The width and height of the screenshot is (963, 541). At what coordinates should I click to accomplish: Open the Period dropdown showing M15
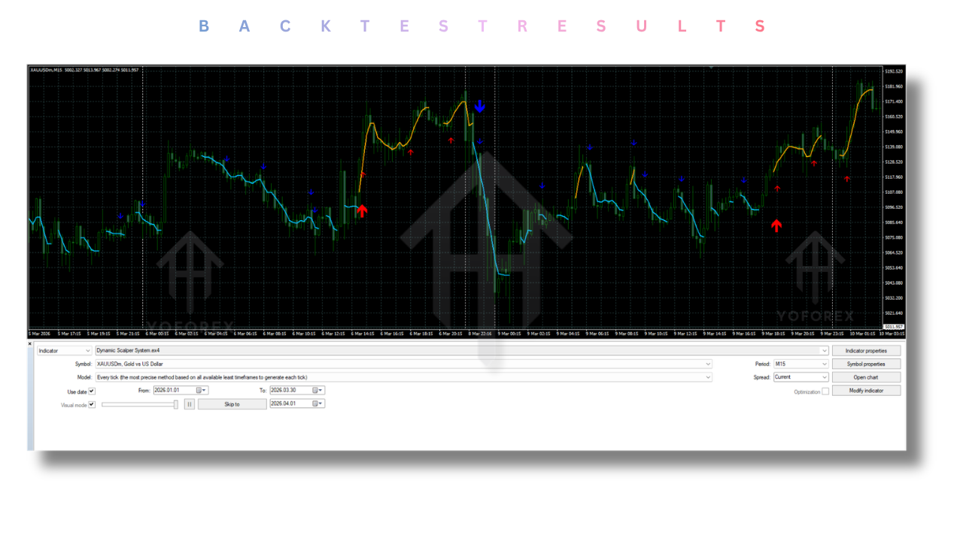(x=825, y=364)
